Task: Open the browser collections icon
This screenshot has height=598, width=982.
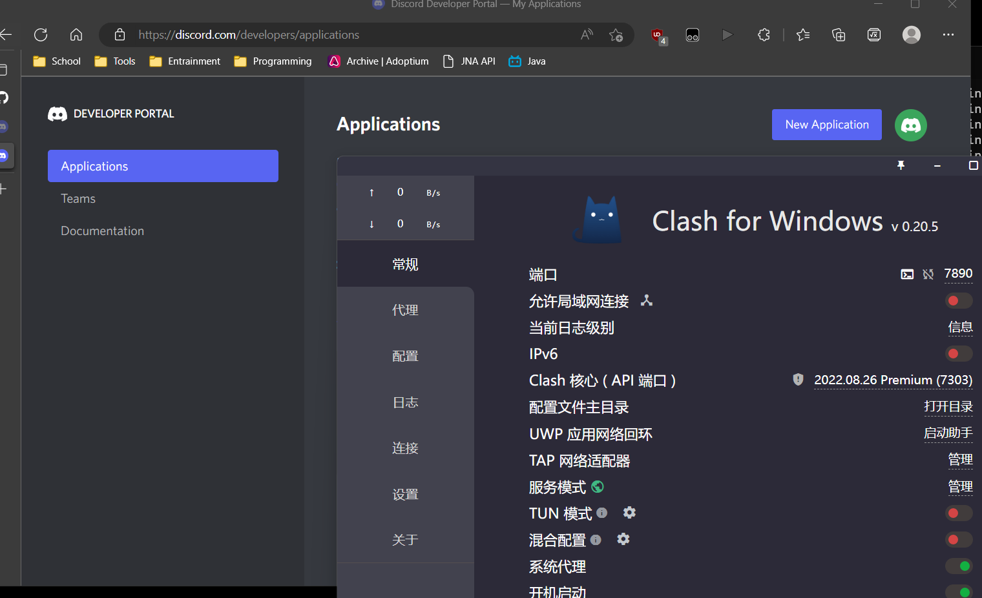Action: pos(839,35)
